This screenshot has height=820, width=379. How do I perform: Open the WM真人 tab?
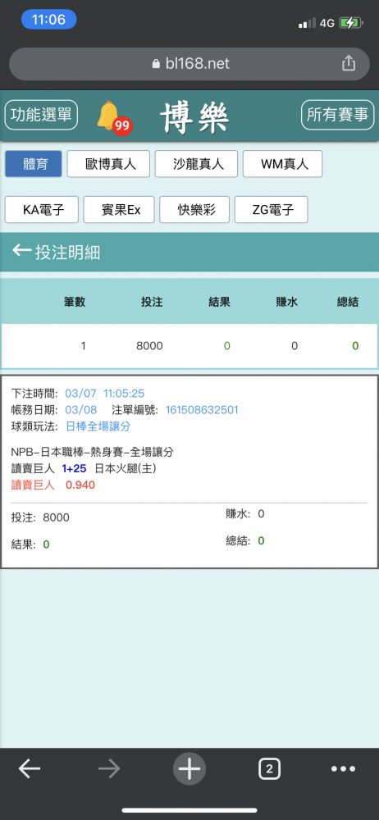click(283, 164)
